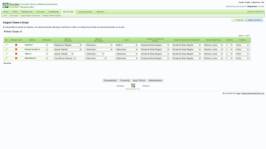
Task: Switch language to Español in header
Action: [x=241, y=2]
